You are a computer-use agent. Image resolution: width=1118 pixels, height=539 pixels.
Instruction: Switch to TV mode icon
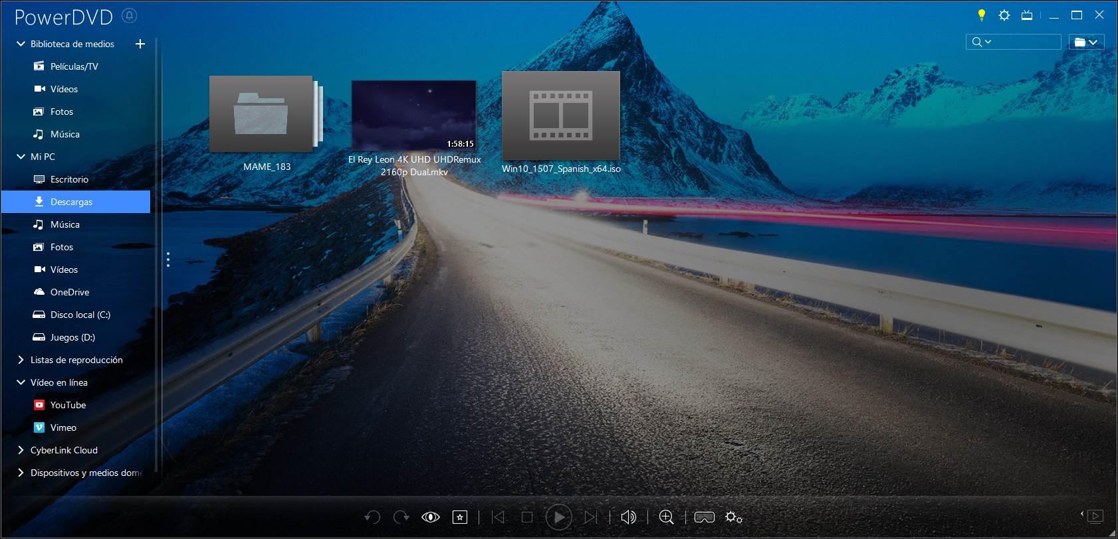tap(1027, 15)
